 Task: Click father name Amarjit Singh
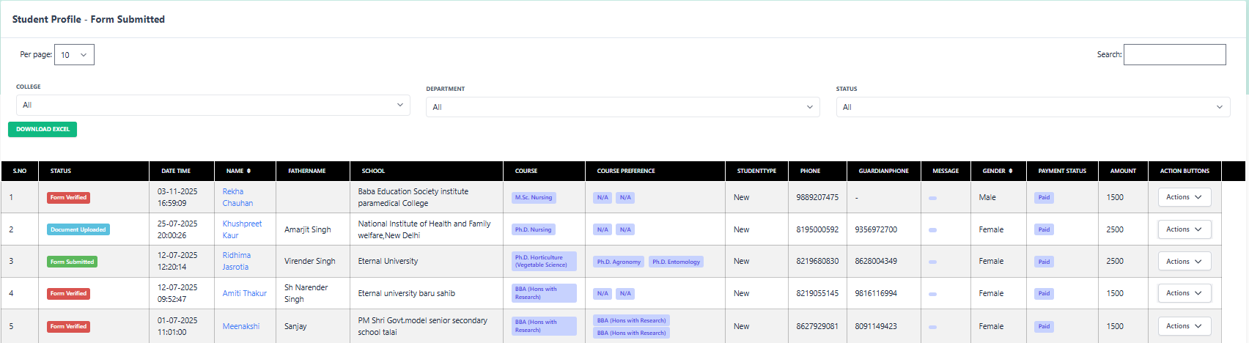click(x=308, y=229)
